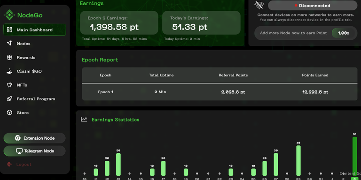Click the Claim $GO hand icon
The image size is (361, 180).
(9, 71)
